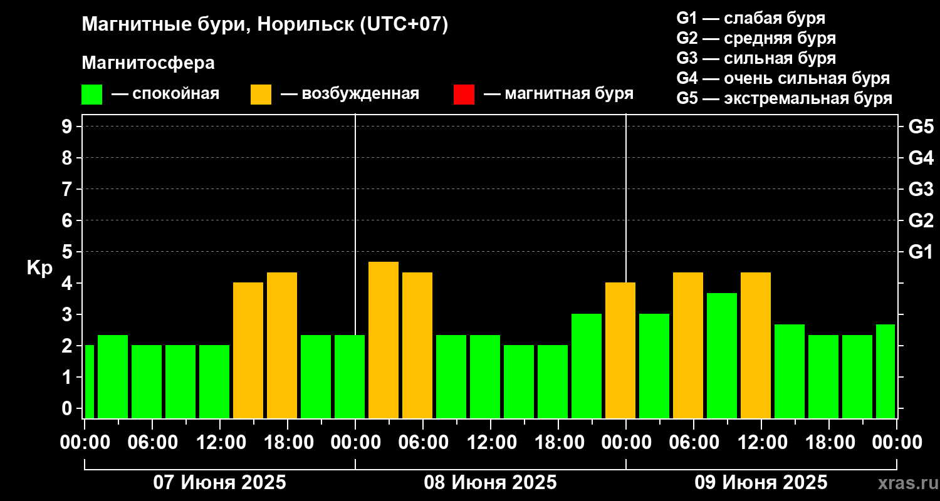This screenshot has width=940, height=501.
Task: Click the '09 Июня 2025' date label
Action: pos(761,483)
